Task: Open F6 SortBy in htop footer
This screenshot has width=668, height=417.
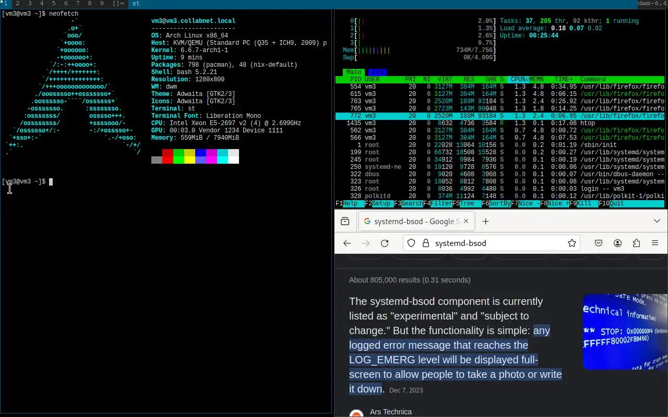Action: pos(496,203)
